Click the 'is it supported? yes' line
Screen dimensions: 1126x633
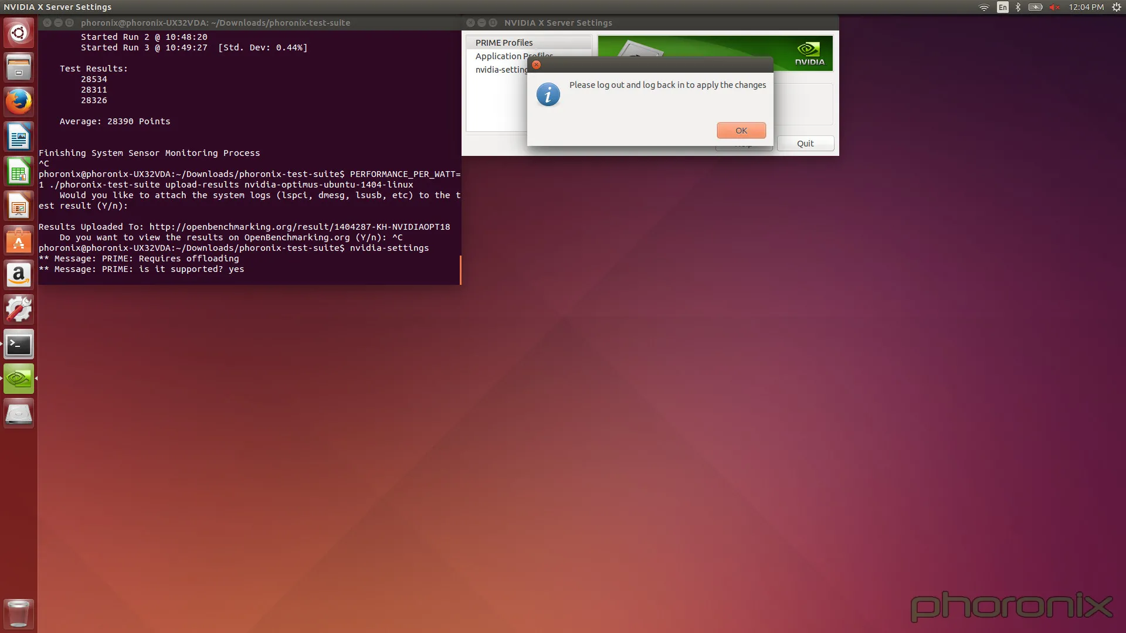[141, 269]
